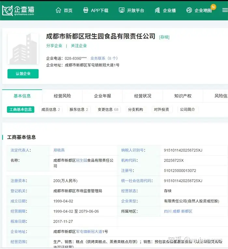Open the 股东信息 2 sub-tab
The height and width of the screenshot is (249, 228).
(x=78, y=110)
